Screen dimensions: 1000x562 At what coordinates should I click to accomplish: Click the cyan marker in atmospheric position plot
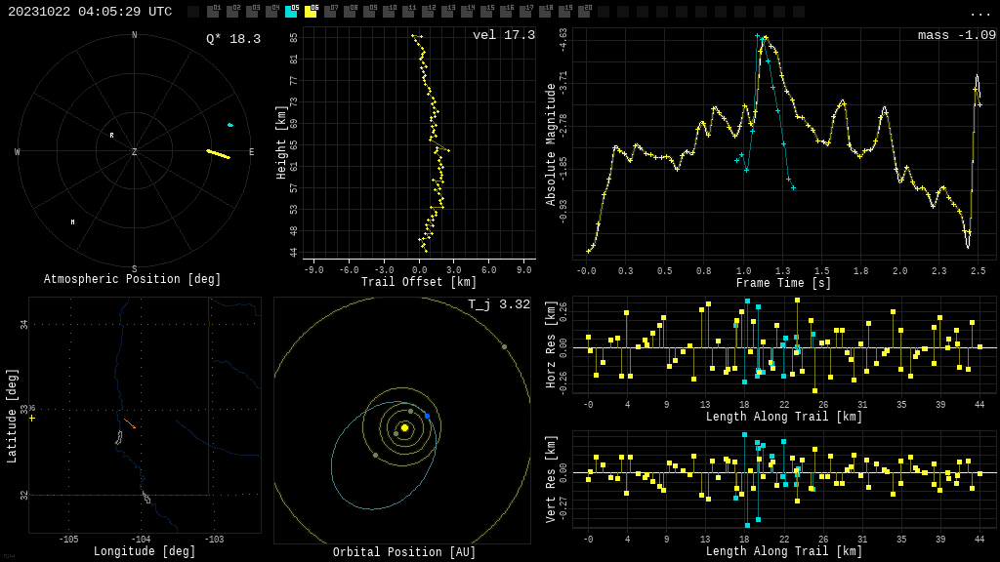(230, 125)
